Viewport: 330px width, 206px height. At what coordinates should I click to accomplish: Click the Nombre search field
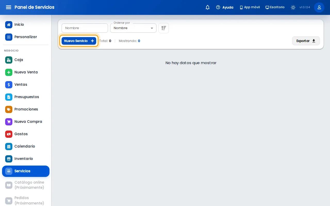point(85,28)
